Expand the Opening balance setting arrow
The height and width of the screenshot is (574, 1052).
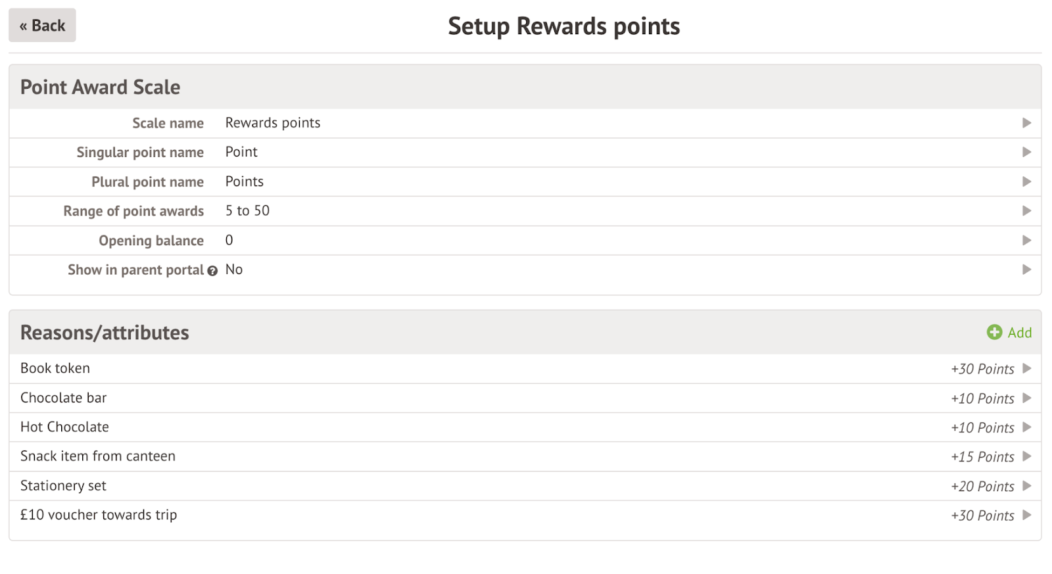tap(1026, 241)
